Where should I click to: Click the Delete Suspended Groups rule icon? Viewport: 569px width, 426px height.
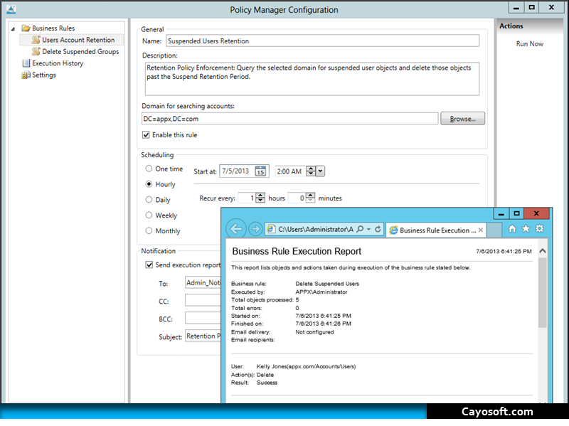point(36,51)
